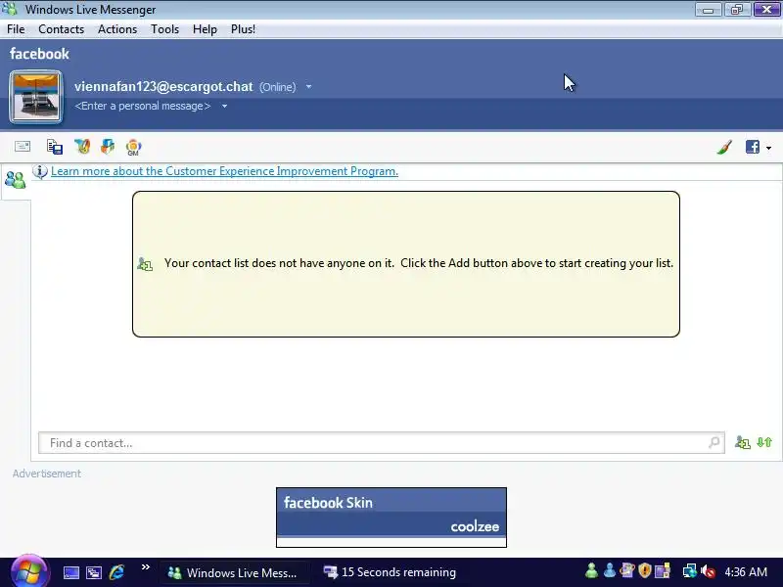This screenshot has width=783, height=587.
Task: Open the security shield tray icon
Action: (645, 570)
